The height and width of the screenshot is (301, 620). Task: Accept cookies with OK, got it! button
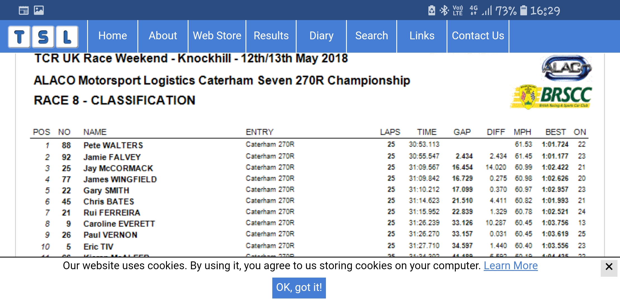point(299,288)
